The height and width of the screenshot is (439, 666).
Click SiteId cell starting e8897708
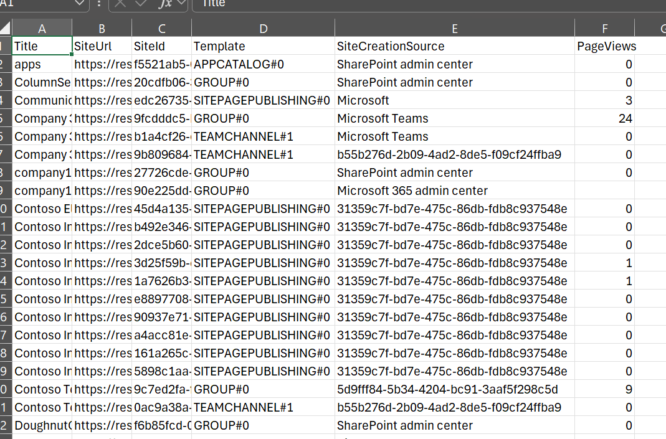(x=162, y=299)
